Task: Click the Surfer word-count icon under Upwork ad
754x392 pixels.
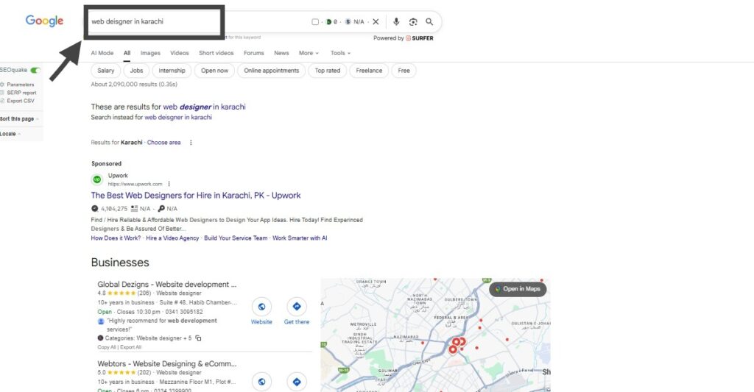Action: 134,208
